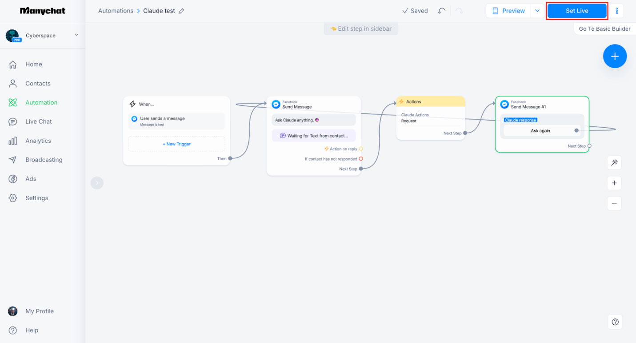Select Automation in the sidebar
636x343 pixels.
[41, 102]
